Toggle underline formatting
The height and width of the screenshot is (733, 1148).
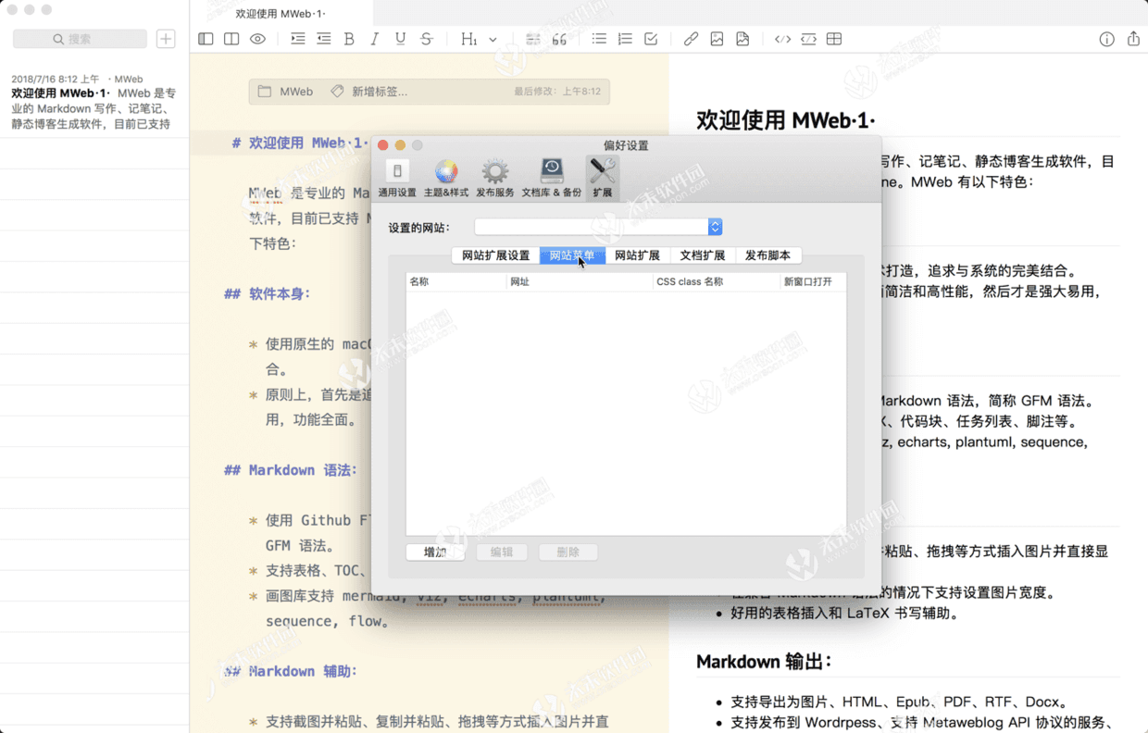point(399,39)
